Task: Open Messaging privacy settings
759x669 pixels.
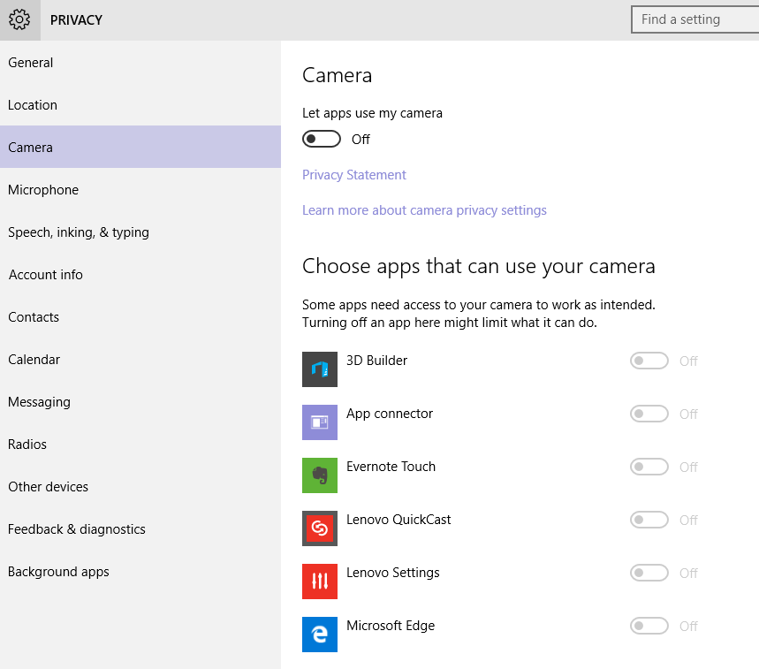Action: click(140, 402)
